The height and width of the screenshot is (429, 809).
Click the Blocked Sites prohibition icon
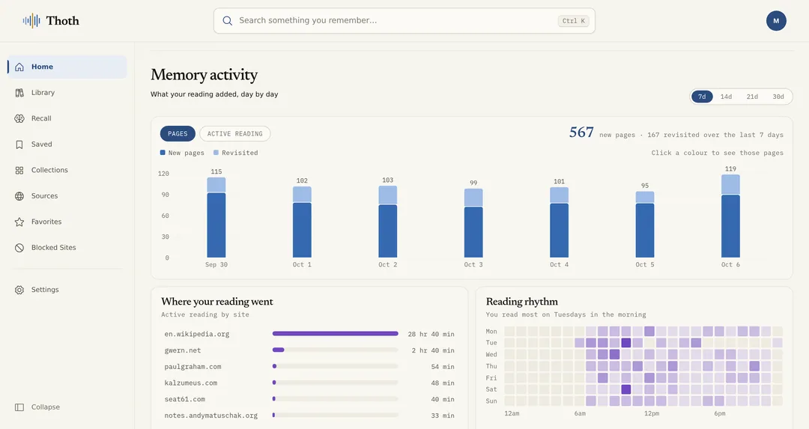(19, 248)
